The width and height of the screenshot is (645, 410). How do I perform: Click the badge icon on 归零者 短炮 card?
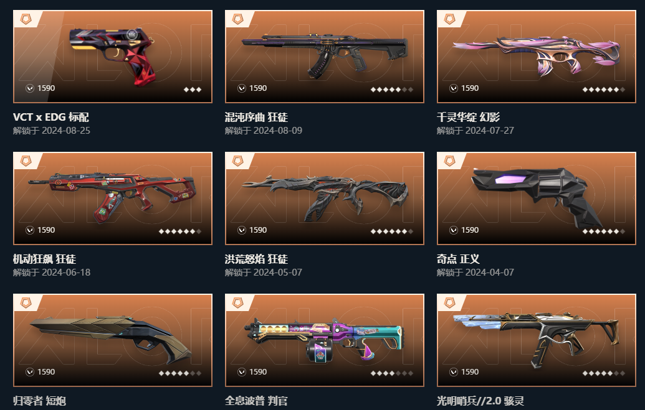pyautogui.click(x=26, y=303)
